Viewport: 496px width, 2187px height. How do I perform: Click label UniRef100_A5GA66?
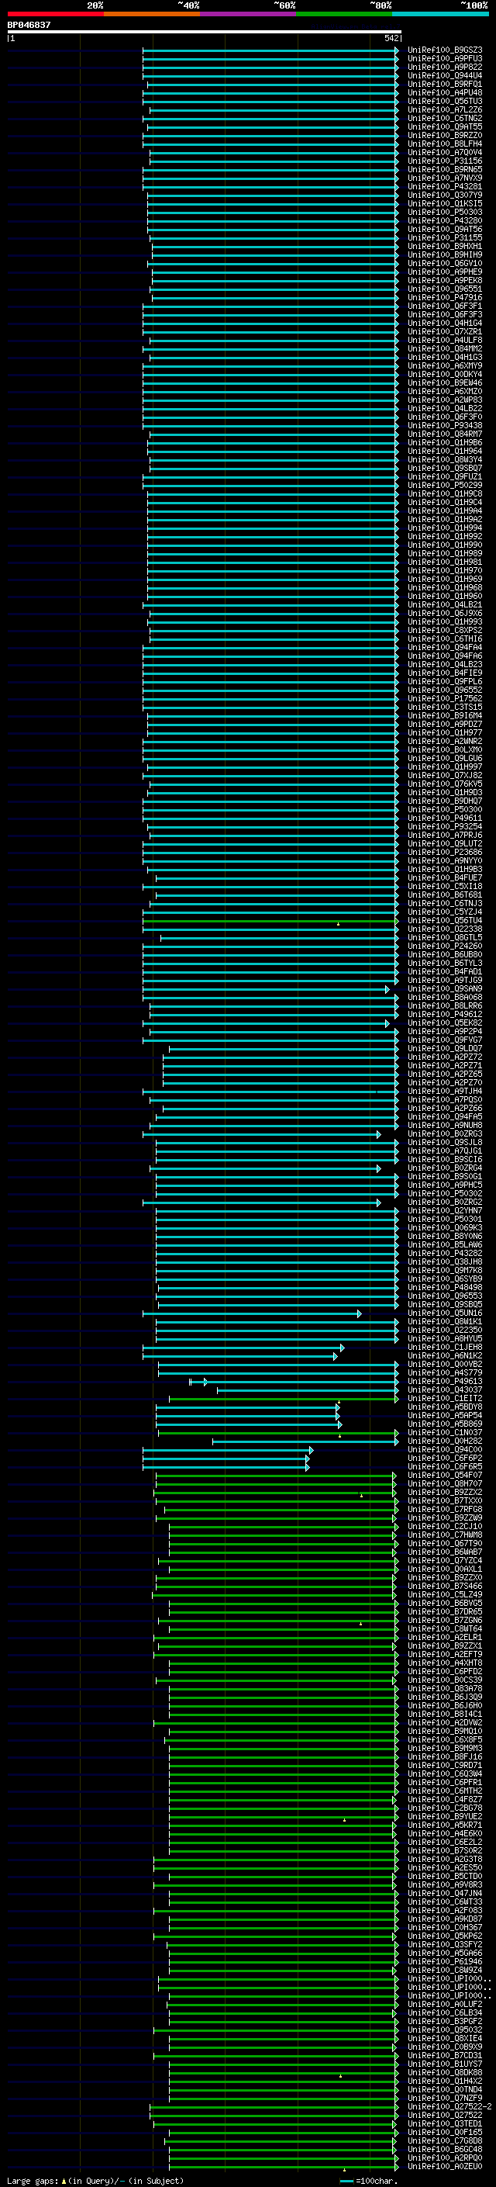pyautogui.click(x=445, y=1953)
